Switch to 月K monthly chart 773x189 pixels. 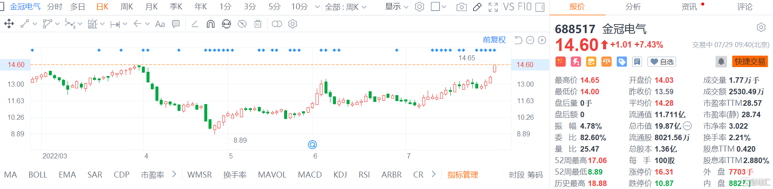[x=151, y=7]
